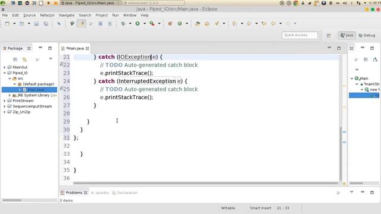Expand the FileInOut project
The width and height of the screenshot is (381, 214).
(4, 67)
